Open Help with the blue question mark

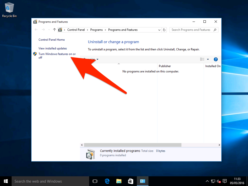[216, 59]
